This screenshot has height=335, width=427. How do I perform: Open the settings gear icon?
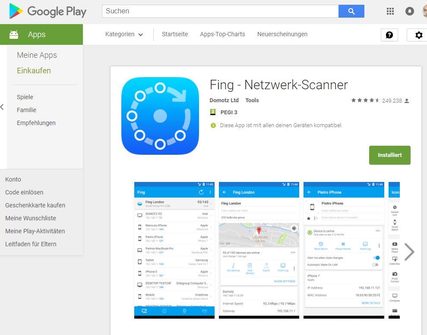point(418,35)
